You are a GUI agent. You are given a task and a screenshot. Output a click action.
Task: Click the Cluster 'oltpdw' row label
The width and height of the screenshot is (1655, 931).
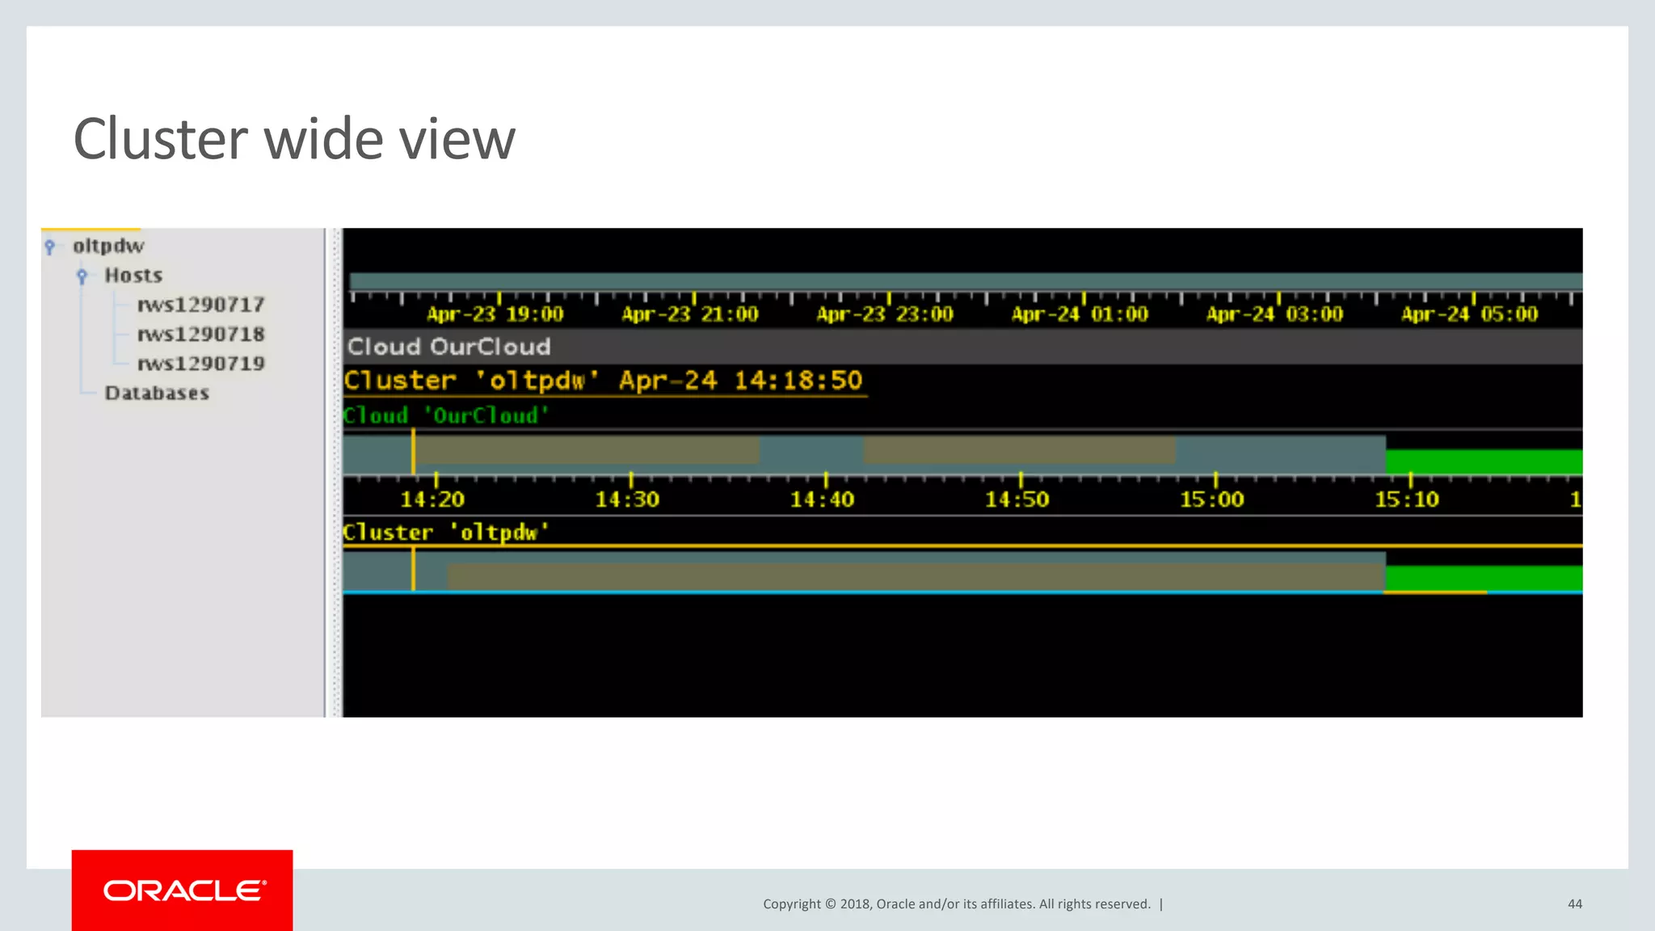pyautogui.click(x=445, y=533)
